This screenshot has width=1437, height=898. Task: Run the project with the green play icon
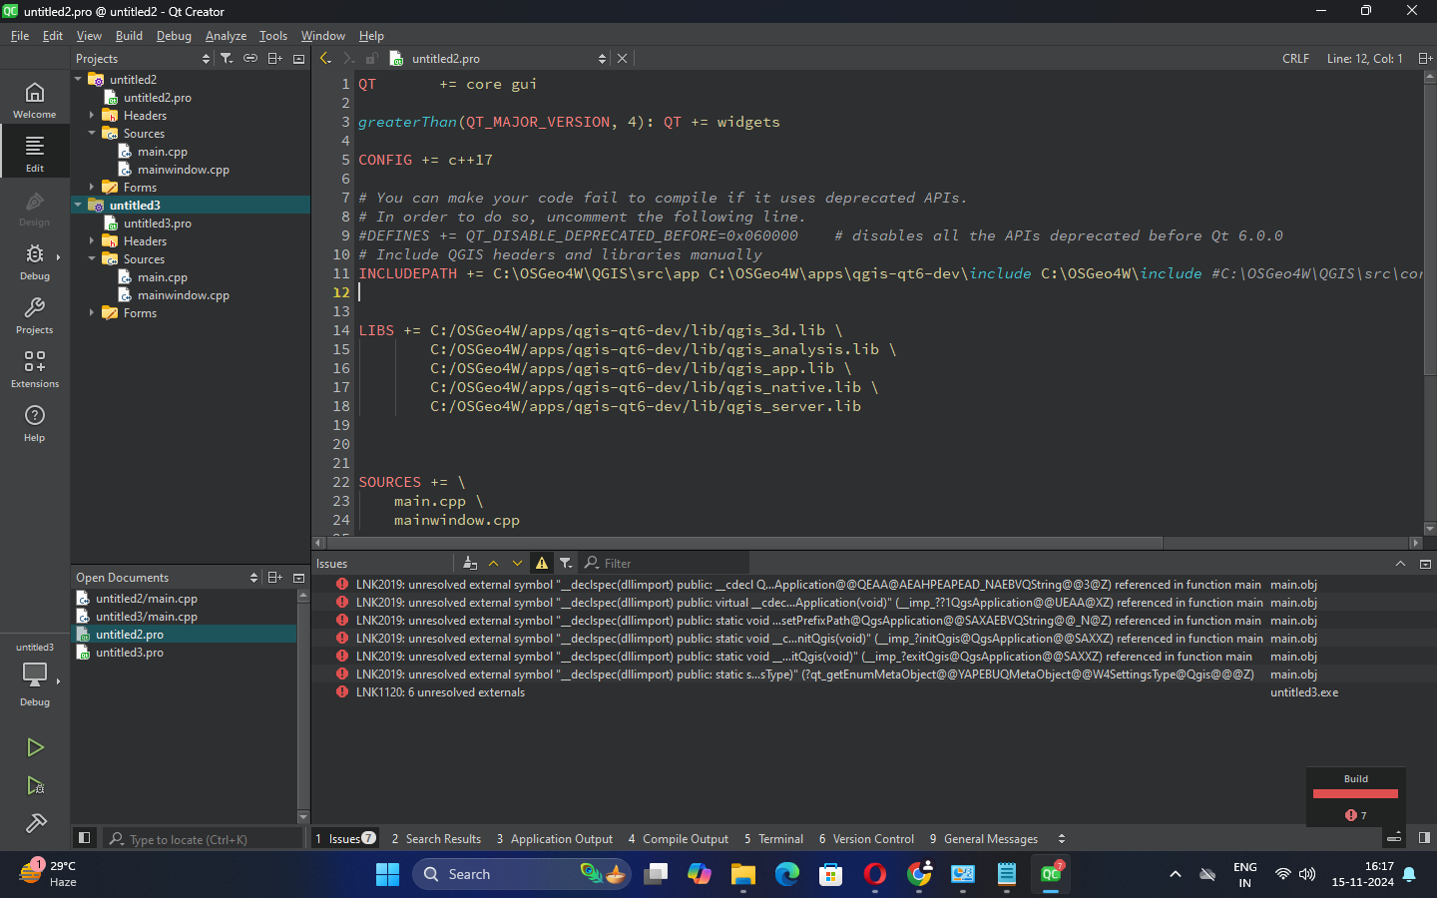(35, 746)
